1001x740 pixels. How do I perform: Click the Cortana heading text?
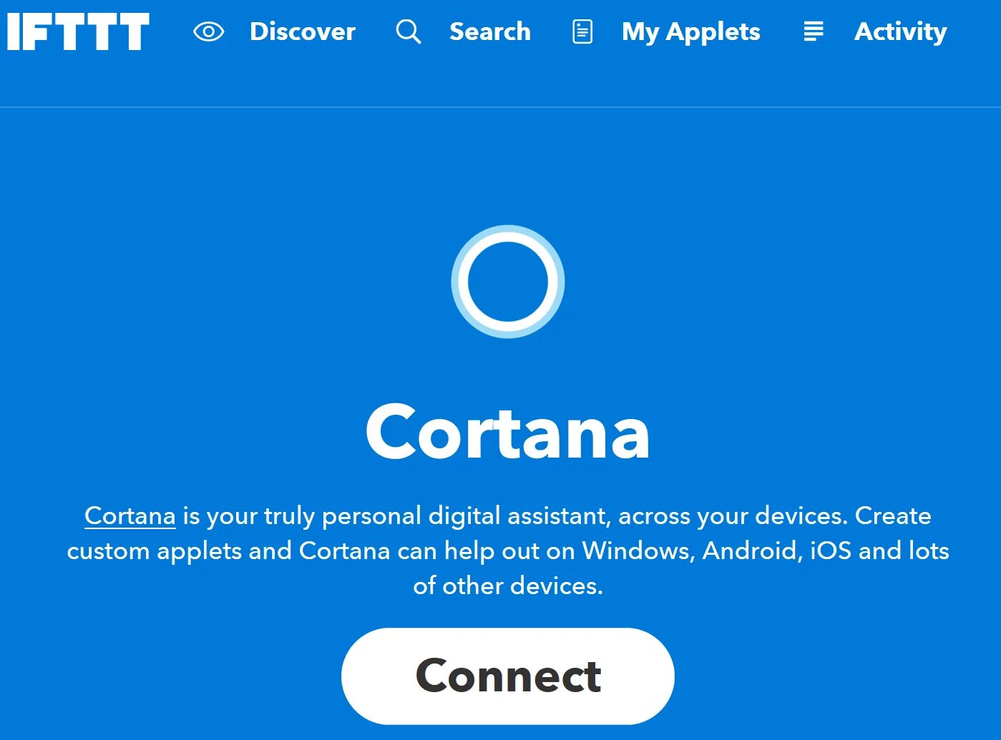(x=508, y=432)
